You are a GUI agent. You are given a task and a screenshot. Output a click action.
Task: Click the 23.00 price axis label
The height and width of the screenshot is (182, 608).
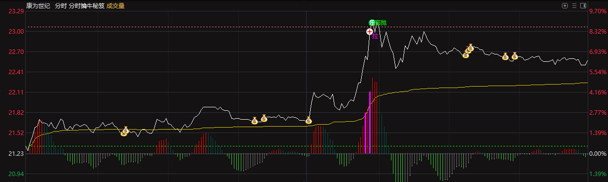click(16, 31)
